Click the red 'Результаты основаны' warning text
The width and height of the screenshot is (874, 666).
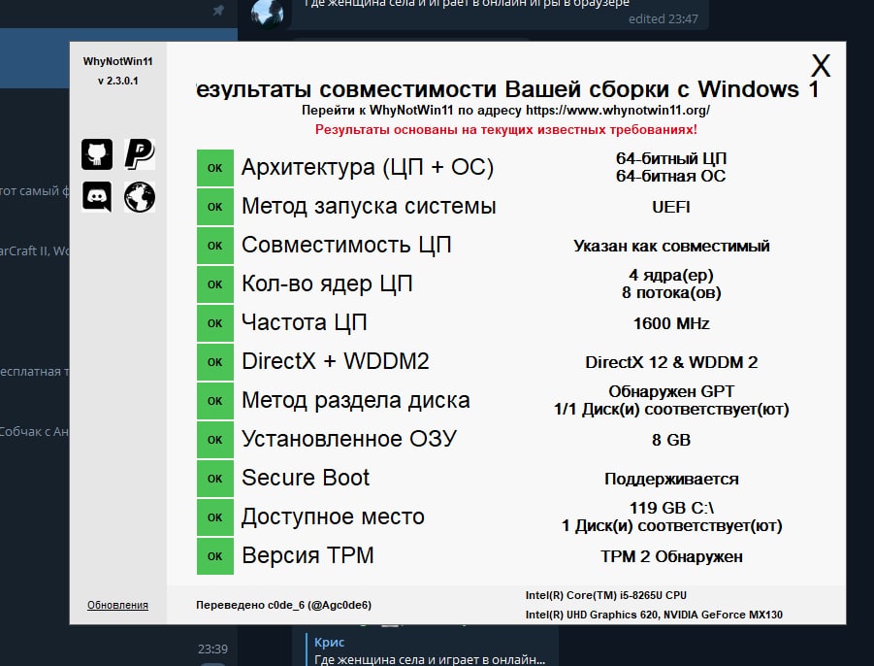(x=505, y=129)
